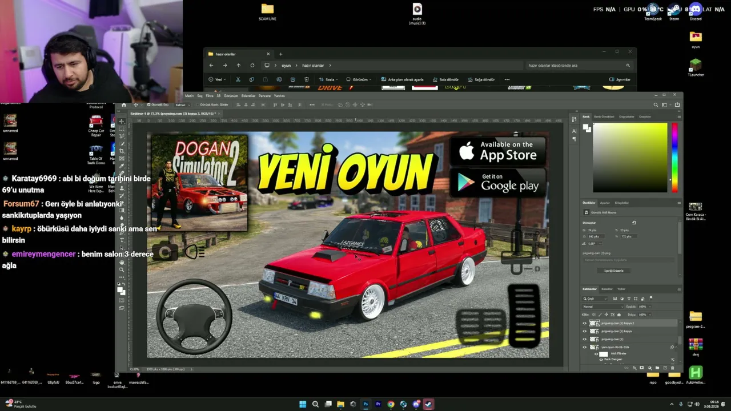The image size is (731, 411).
Task: Toggle Akıllı Filtreler visibility
Action: pyautogui.click(x=597, y=354)
